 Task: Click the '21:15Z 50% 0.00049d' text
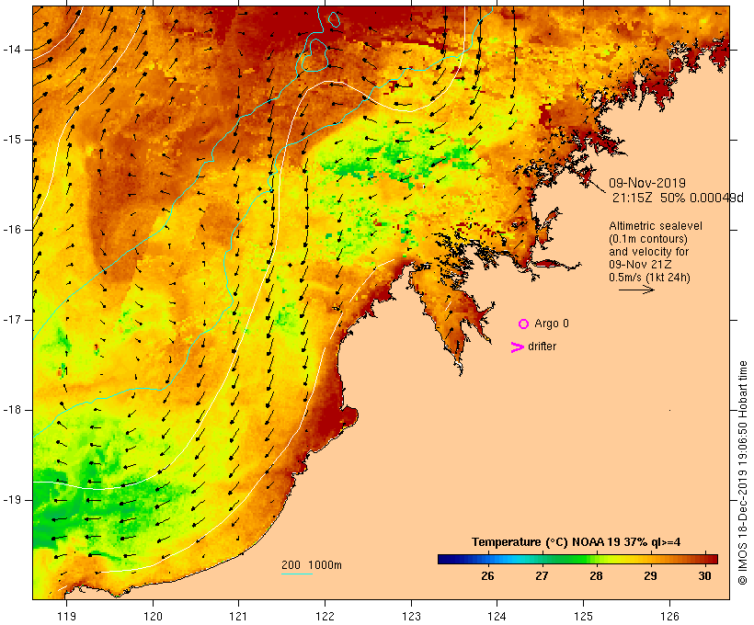[678, 198]
